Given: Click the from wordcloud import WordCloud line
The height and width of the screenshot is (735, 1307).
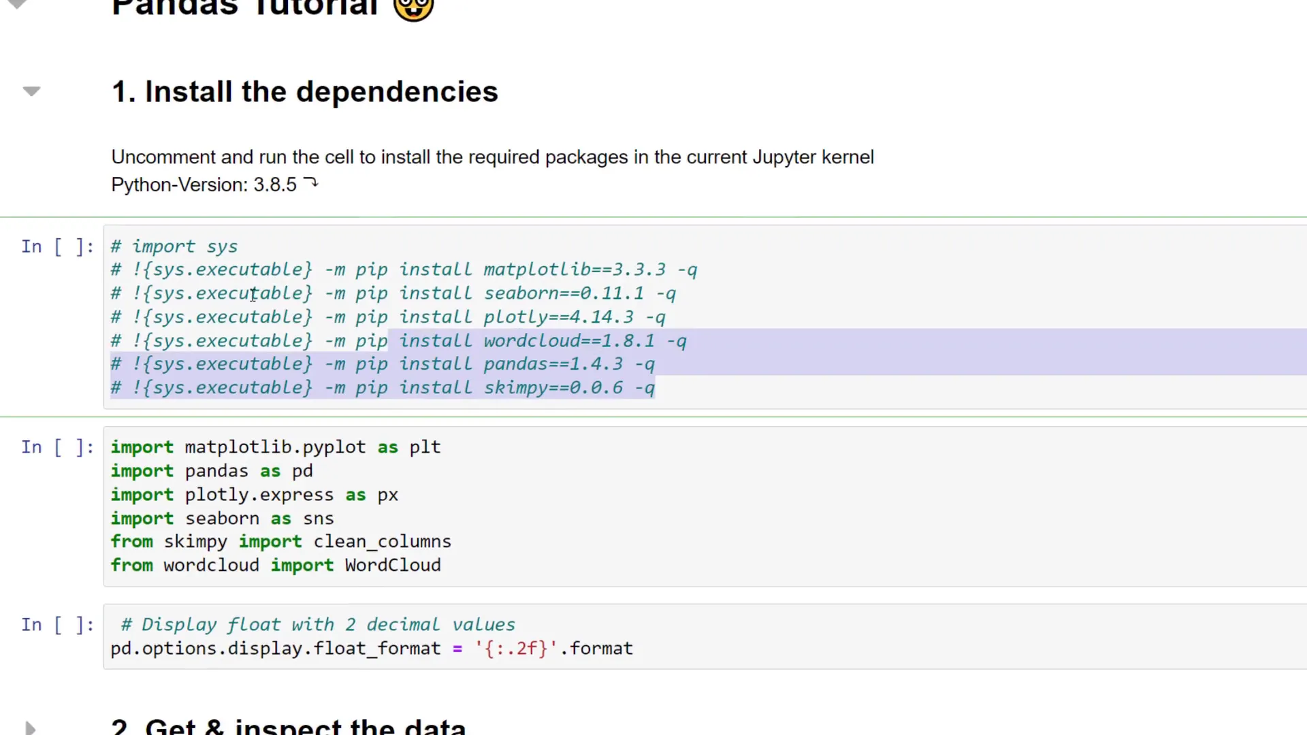Looking at the screenshot, I should 276,565.
